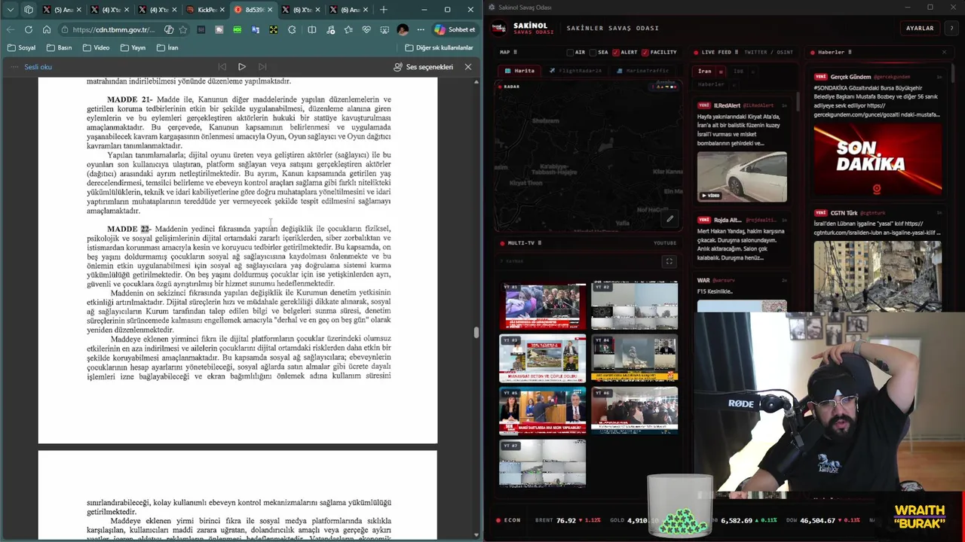Select the Harita map tab
The height and width of the screenshot is (542, 965).
coord(520,71)
